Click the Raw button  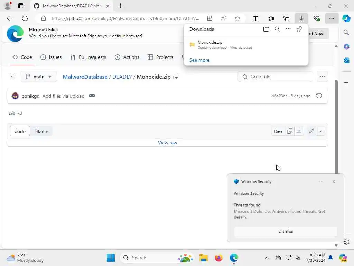coord(278,131)
